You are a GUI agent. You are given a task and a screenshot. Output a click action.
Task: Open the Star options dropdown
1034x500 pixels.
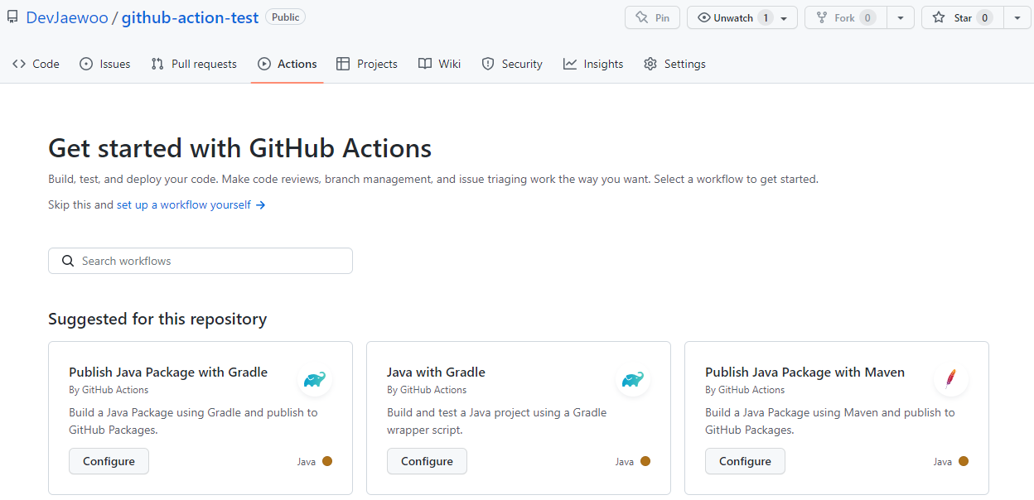(x=1017, y=17)
